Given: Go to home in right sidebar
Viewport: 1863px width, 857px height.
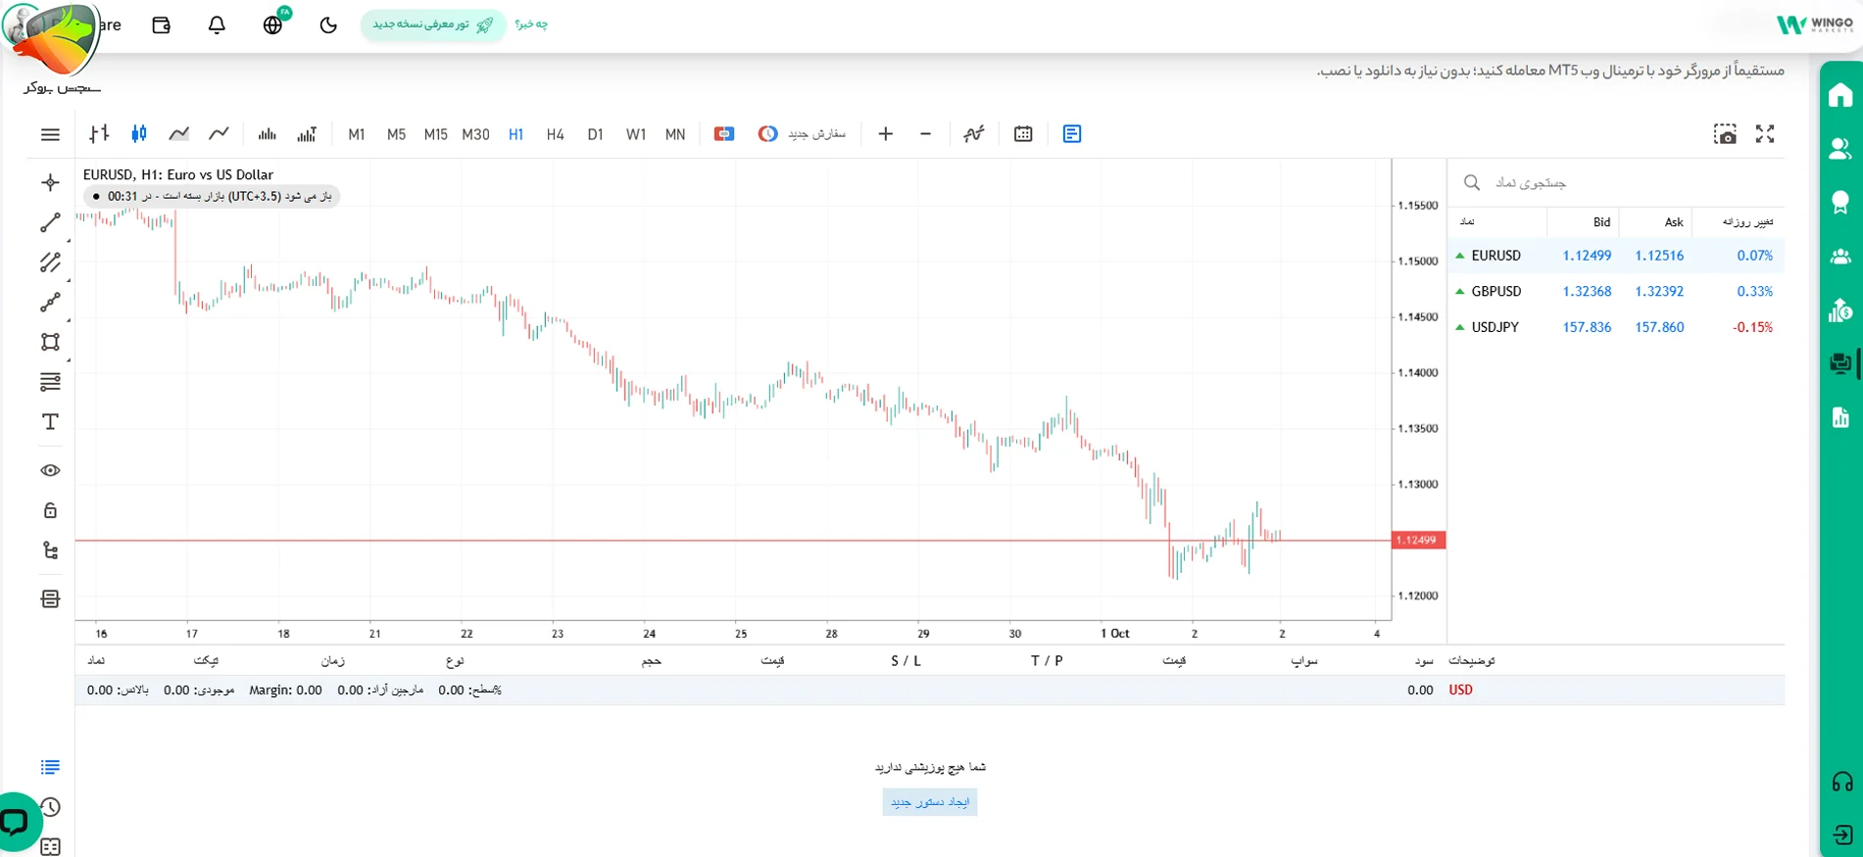Looking at the screenshot, I should click(x=1840, y=95).
